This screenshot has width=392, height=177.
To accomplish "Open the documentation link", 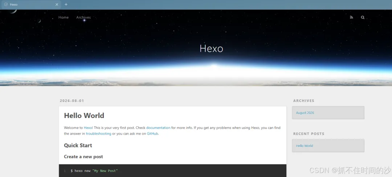I will click(x=158, y=128).
